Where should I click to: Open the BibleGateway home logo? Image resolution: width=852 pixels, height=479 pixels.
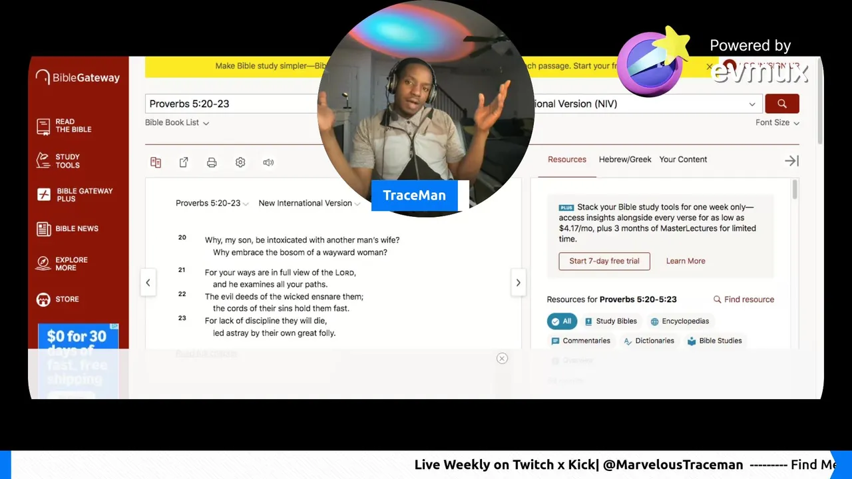click(78, 77)
